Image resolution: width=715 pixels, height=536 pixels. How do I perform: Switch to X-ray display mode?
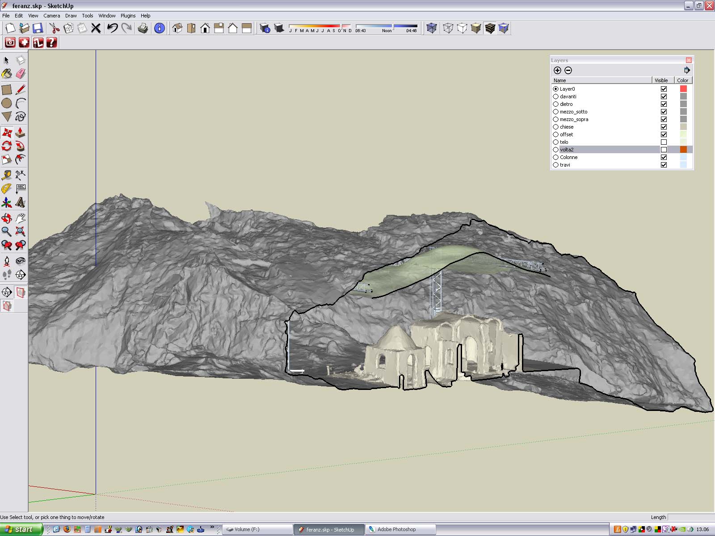pyautogui.click(x=431, y=28)
